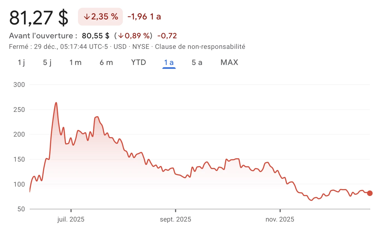Click the -2,35 % change badge

(100, 17)
